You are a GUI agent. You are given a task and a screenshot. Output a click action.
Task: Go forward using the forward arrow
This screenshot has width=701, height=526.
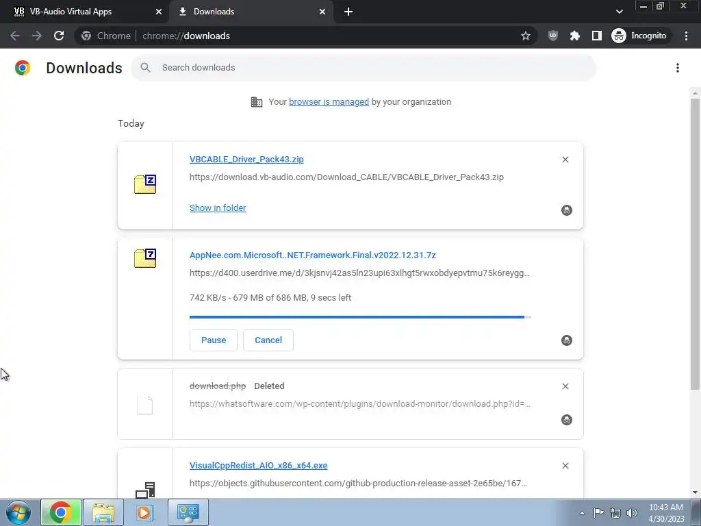click(x=37, y=36)
